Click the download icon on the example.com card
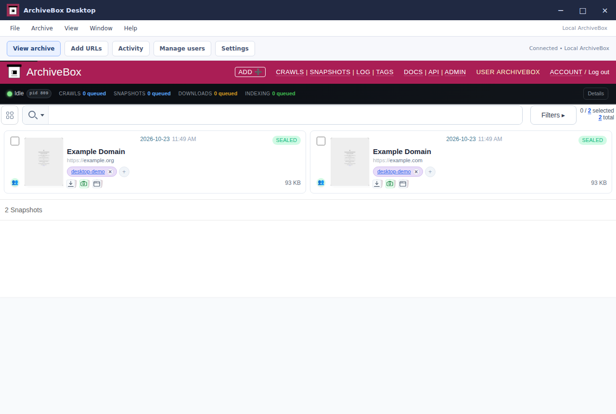Screen dimensions: 616x414 pos(377,184)
